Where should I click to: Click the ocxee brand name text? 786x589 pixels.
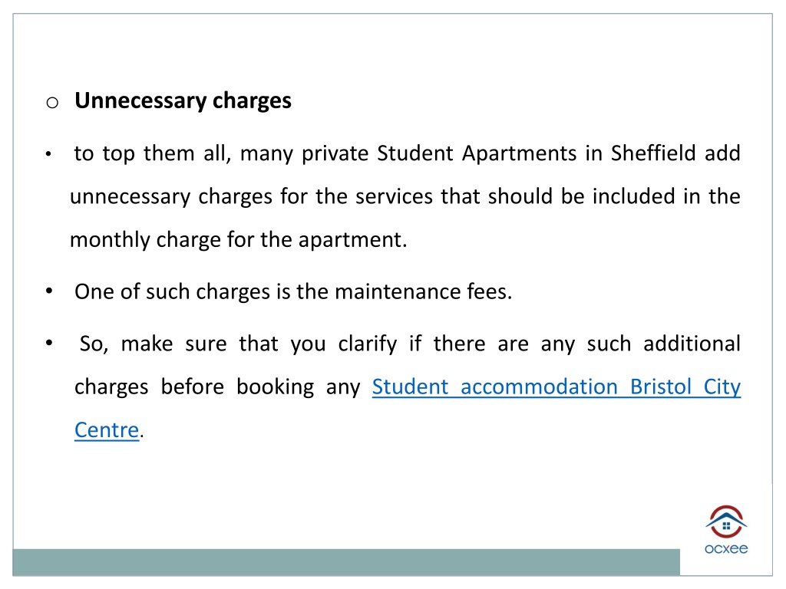[x=726, y=548]
